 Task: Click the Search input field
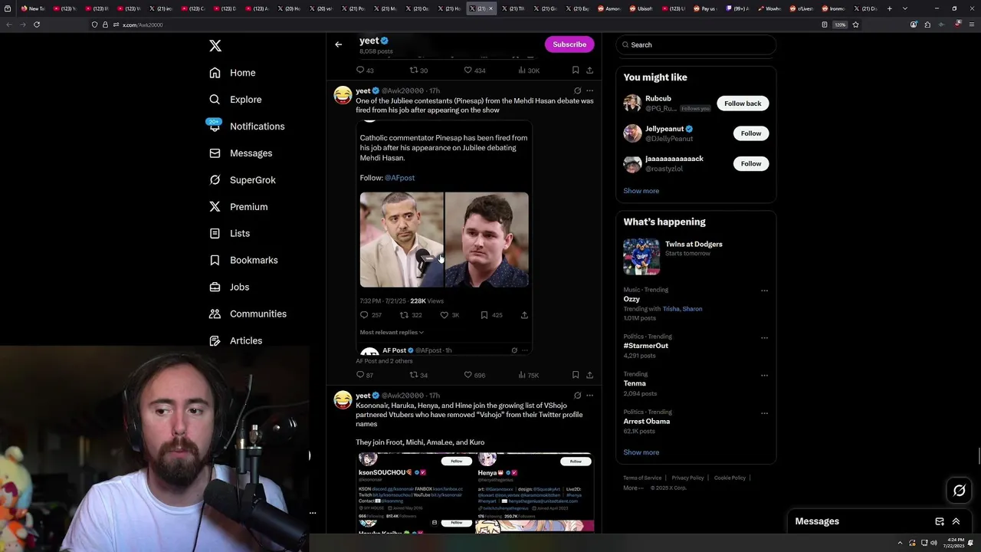[696, 44]
